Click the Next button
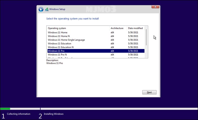This screenshot has width=198, height=120. click(149, 92)
